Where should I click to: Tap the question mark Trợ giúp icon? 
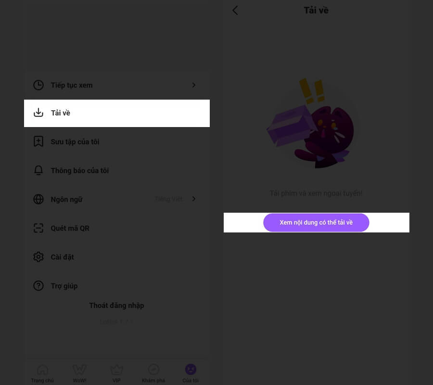pos(38,285)
